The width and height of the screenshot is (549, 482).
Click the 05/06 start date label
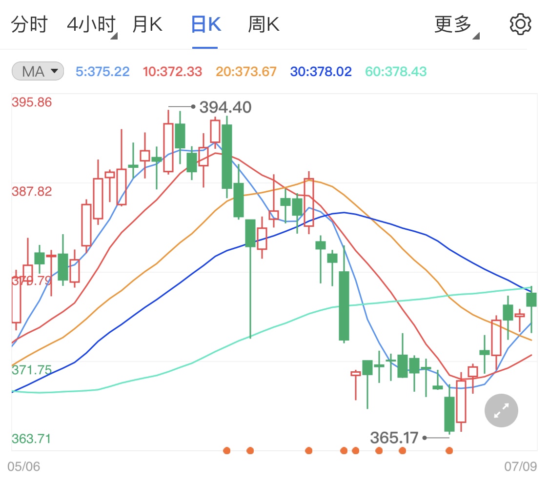pyautogui.click(x=23, y=466)
